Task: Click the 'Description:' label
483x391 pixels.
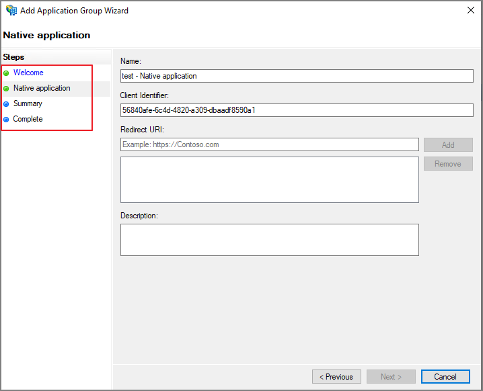Action: 139,216
